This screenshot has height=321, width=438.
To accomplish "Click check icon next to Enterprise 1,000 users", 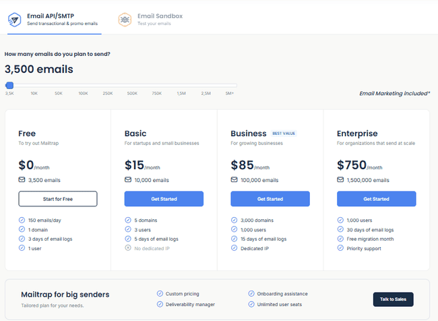I will tap(340, 220).
